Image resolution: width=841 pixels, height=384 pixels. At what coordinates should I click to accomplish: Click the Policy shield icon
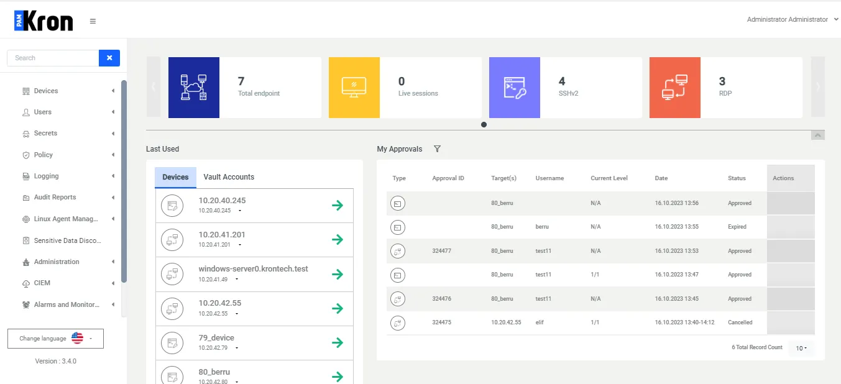point(26,155)
